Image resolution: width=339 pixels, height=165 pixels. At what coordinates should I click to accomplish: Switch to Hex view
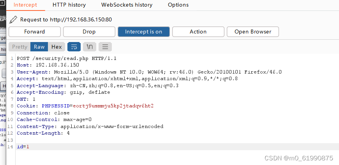[x=56, y=47]
